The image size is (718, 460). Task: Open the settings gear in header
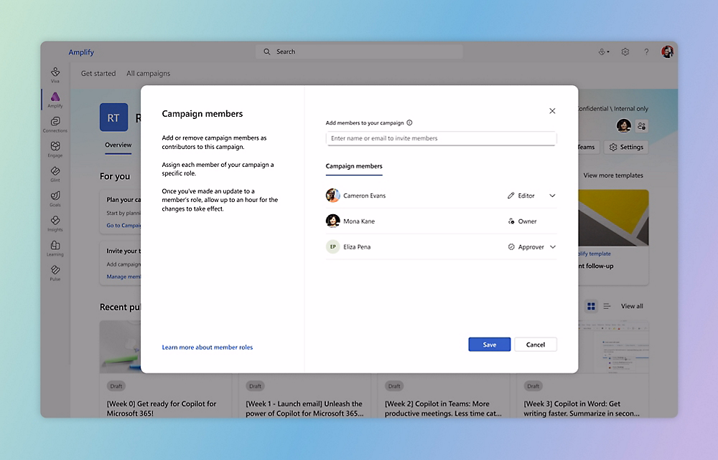625,52
